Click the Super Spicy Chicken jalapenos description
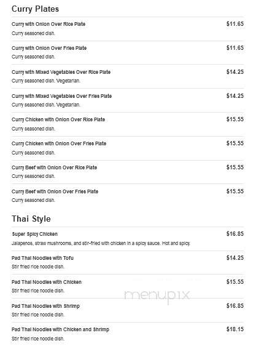Image resolution: width=267 pixels, height=346 pixels. pos(101,243)
